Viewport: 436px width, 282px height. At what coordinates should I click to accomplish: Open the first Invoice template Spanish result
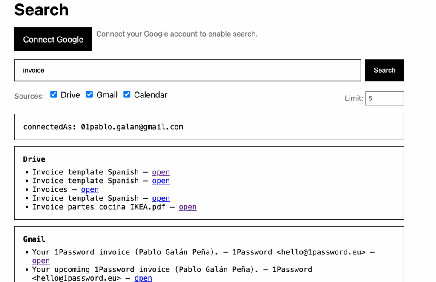click(x=161, y=172)
